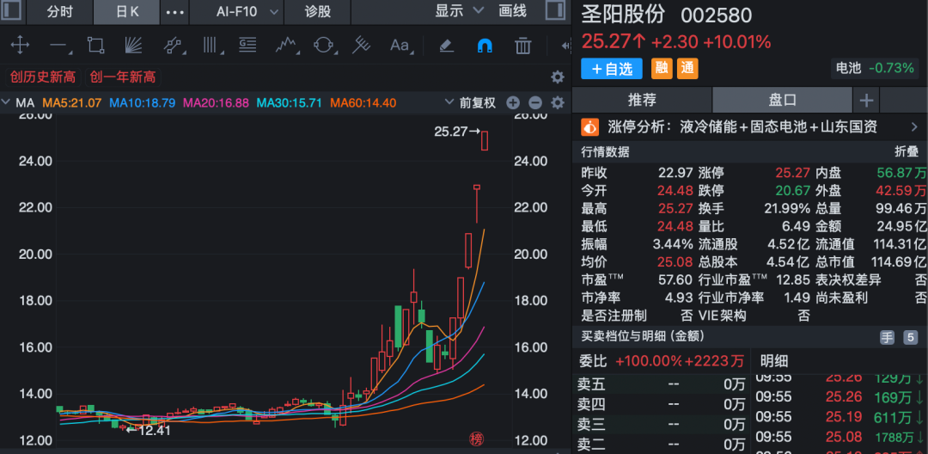Click the wave pattern drawing tool

(x=285, y=46)
